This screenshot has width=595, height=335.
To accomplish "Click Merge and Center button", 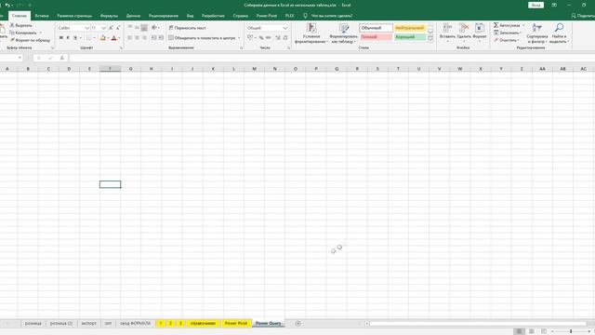I will 202,38.
